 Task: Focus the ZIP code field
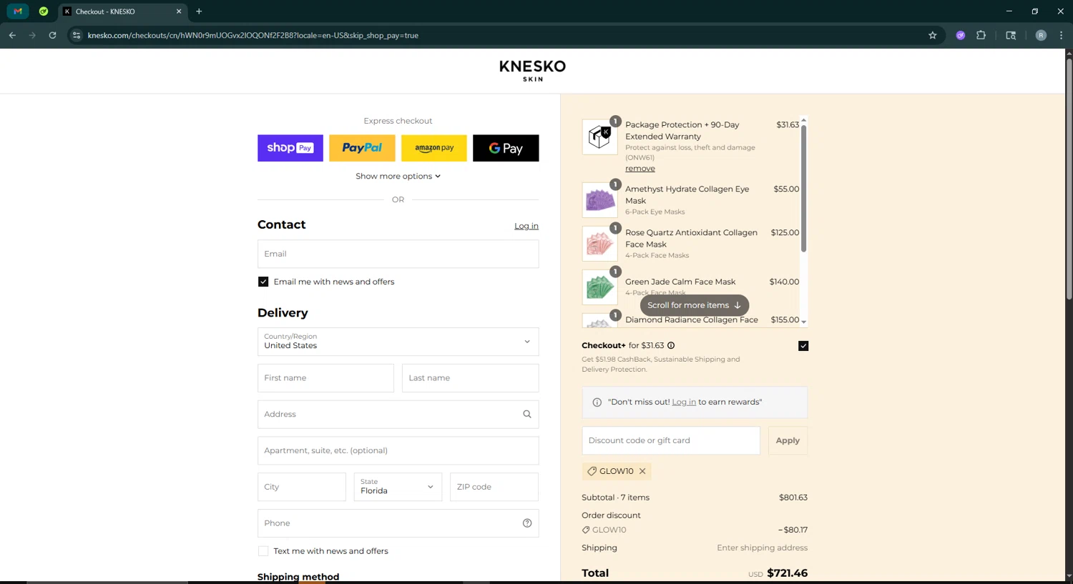click(x=494, y=487)
